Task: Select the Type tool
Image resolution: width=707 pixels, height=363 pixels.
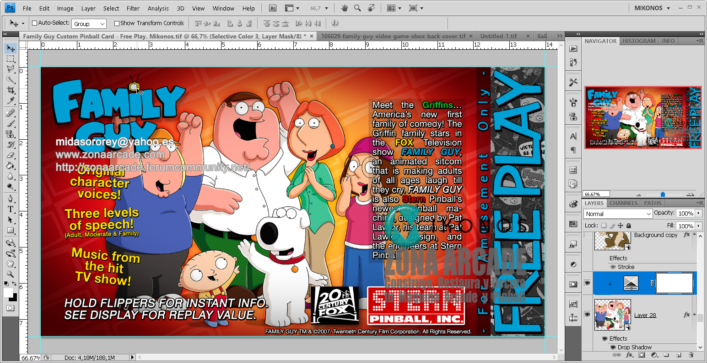Action: point(11,209)
